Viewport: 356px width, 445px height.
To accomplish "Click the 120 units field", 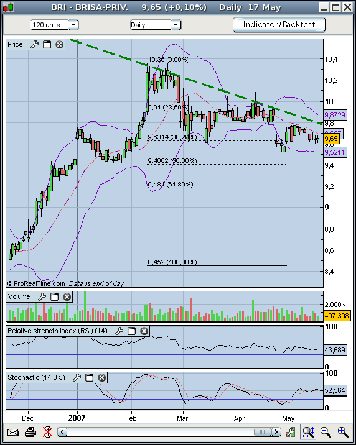I will (49, 25).
